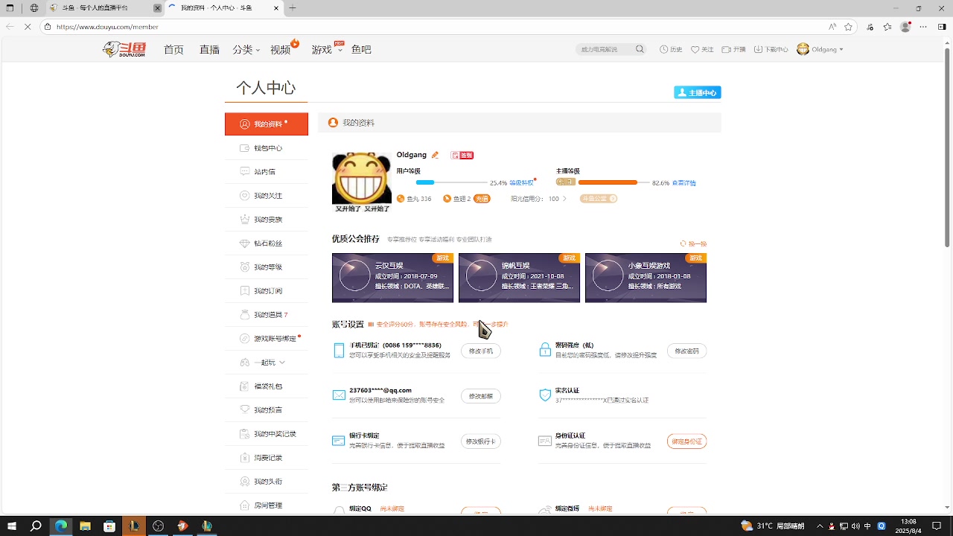The image size is (953, 536).
Task: Click the 修改密码 button
Action: tap(686, 351)
